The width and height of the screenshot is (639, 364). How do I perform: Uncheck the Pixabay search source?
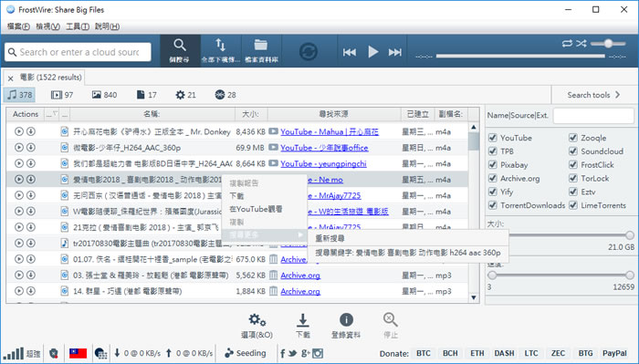tap(492, 164)
